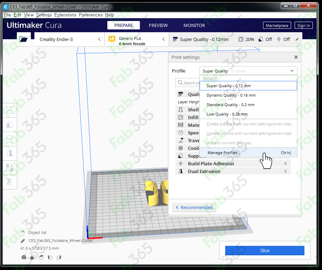This screenshot has width=322, height=270.
Task: Click the edit pencil in settings summary bar
Action: tap(297, 39)
